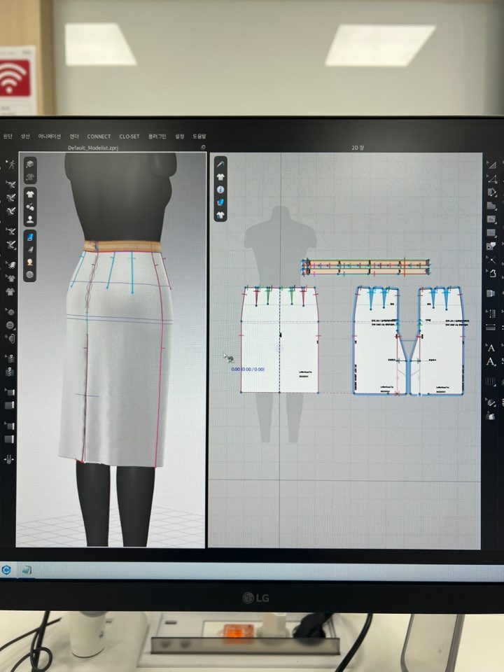Viewport: 504px width, 672px height.
Task: Open the 설정 settings menu
Action: (x=180, y=136)
